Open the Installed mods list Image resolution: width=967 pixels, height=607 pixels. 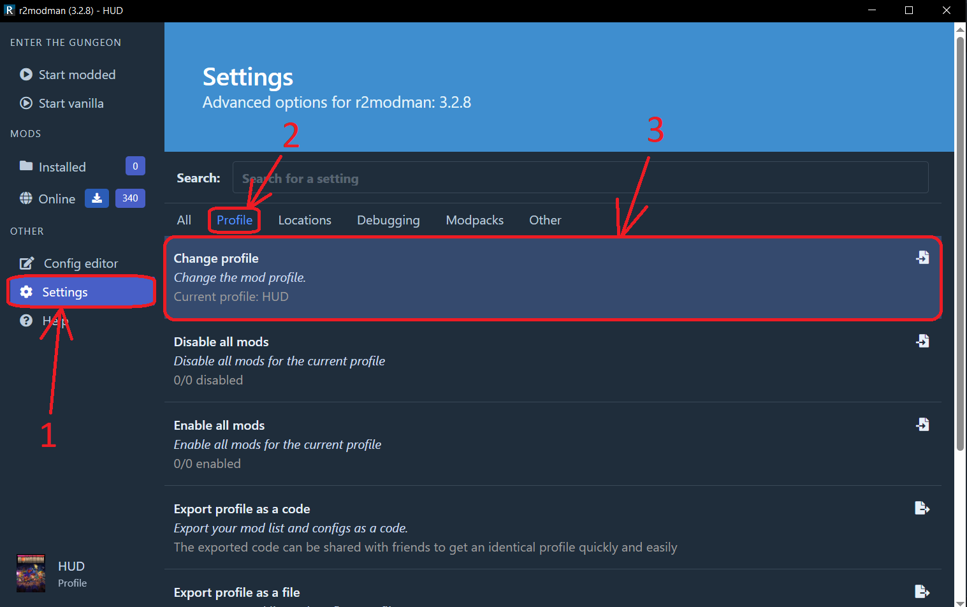(62, 167)
